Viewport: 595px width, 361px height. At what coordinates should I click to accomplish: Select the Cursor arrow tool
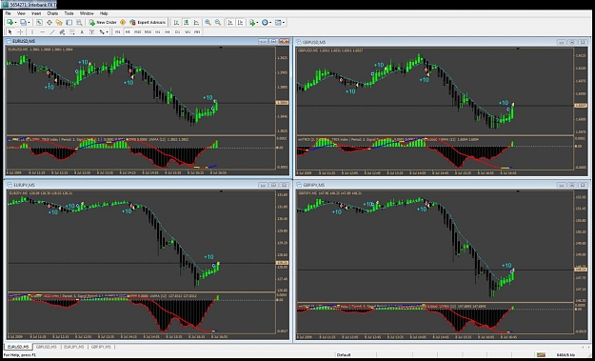pyautogui.click(x=10, y=32)
